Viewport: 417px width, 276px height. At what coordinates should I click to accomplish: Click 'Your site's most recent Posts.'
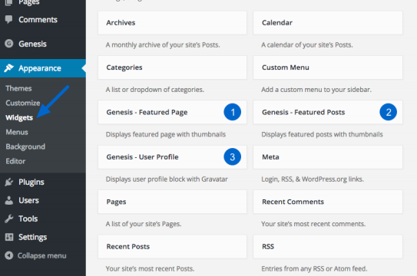(x=150, y=268)
